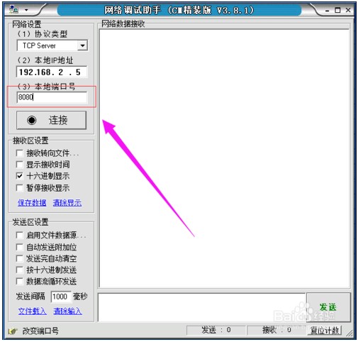The image size is (358, 342).
Task: Click the 复位计数 reset counter button
Action: pyautogui.click(x=325, y=330)
